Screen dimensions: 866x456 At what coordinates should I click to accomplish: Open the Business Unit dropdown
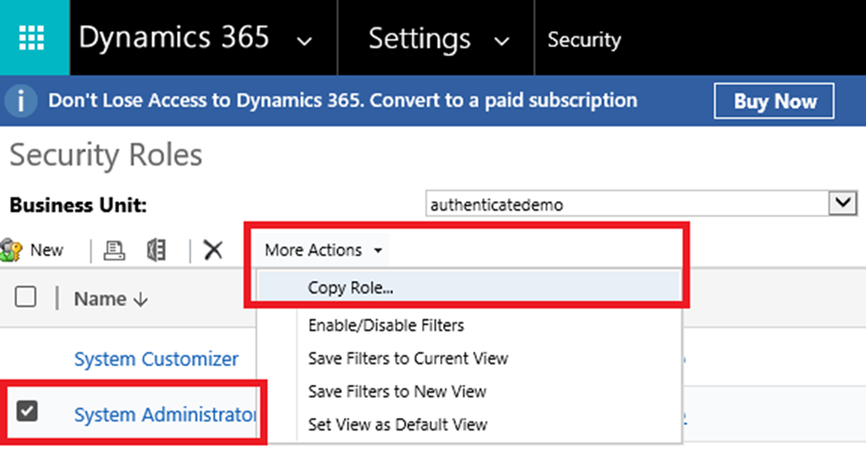(x=840, y=204)
